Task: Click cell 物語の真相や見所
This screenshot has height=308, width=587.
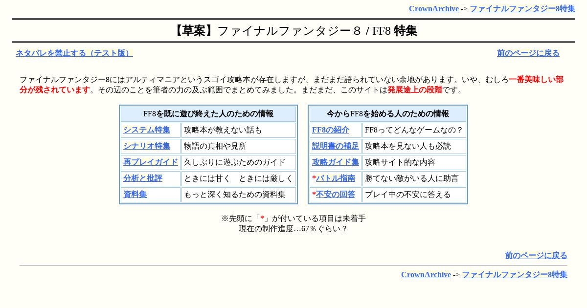Action: click(x=239, y=146)
